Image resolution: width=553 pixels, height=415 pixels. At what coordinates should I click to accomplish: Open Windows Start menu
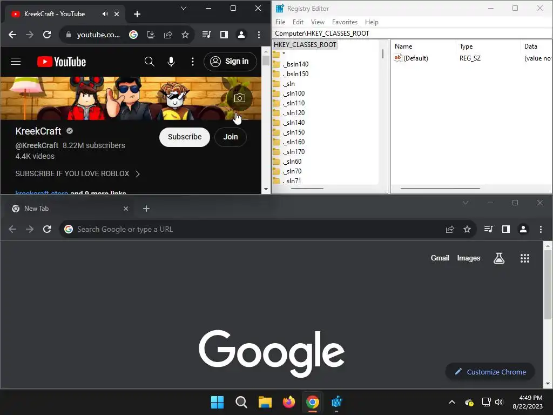217,402
